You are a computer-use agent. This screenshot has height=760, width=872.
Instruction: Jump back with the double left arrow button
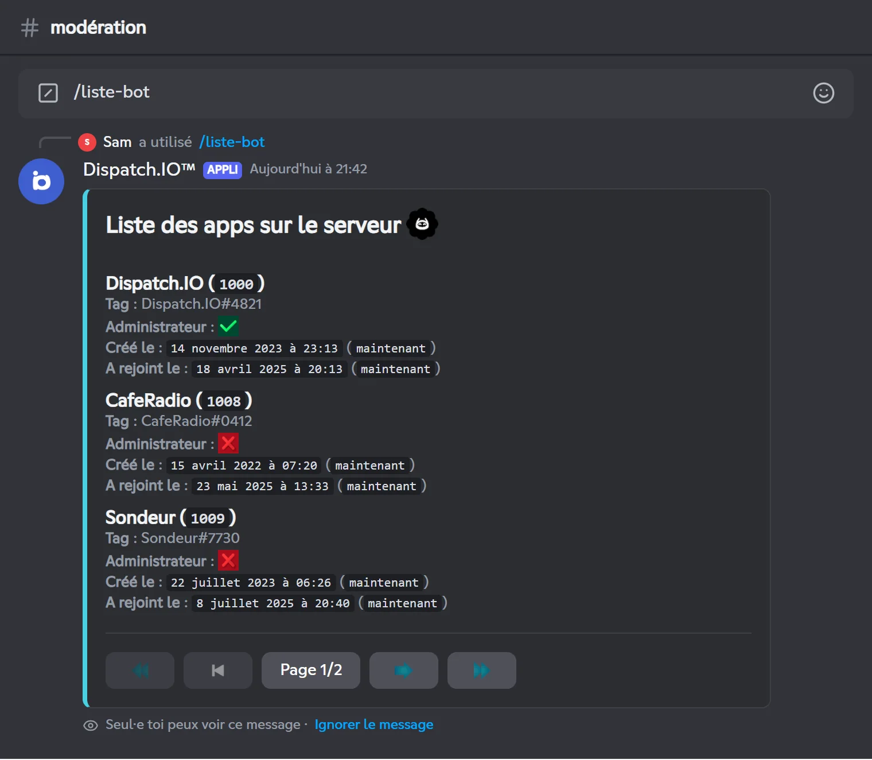140,670
